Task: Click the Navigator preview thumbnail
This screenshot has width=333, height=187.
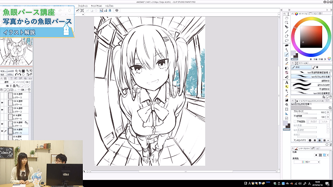Action: [x=16, y=52]
